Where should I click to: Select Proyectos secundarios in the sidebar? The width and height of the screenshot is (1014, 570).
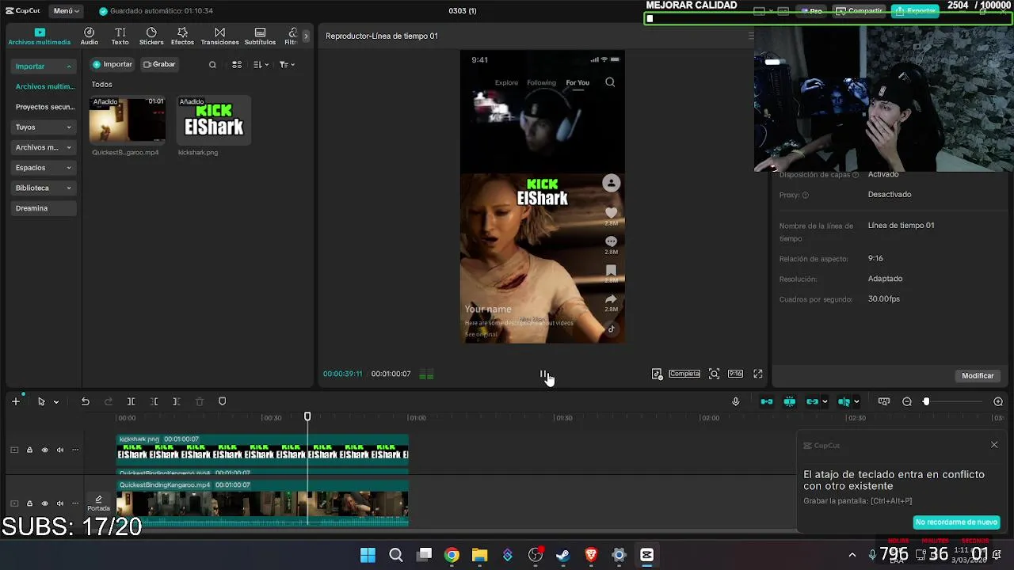pyautogui.click(x=44, y=107)
